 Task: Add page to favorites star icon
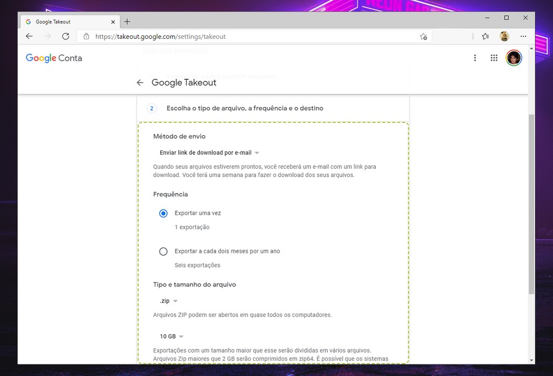[x=423, y=36]
